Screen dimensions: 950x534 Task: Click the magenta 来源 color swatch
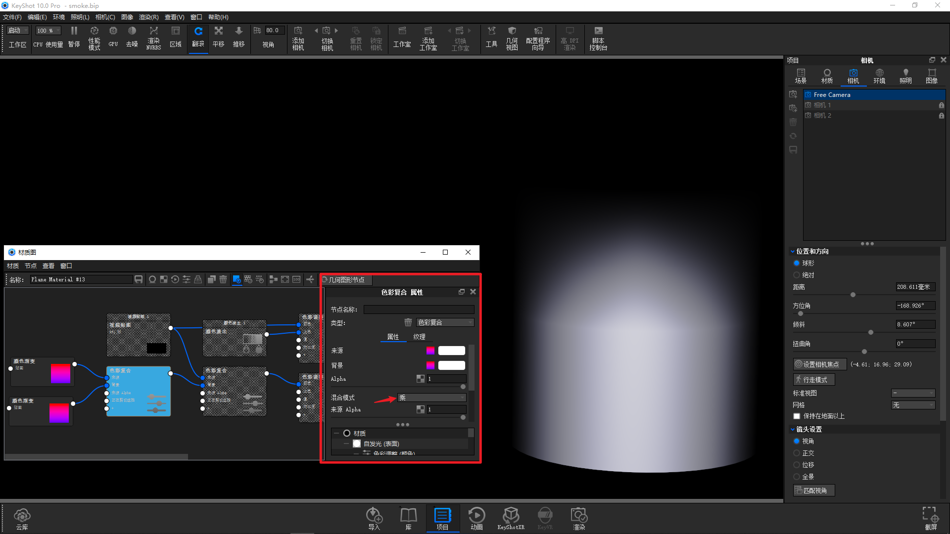point(430,350)
